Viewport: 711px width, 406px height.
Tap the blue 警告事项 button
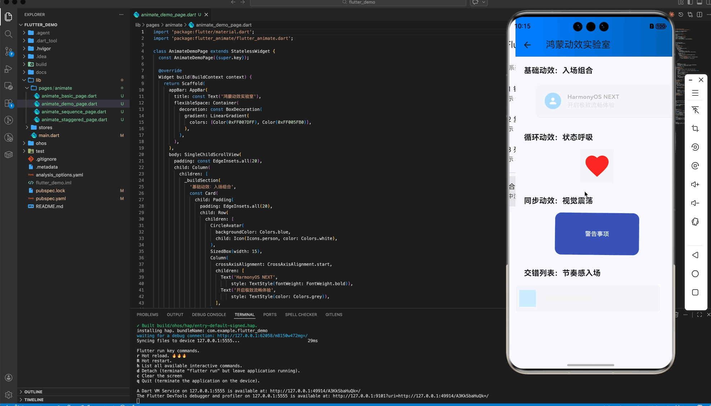pos(596,234)
